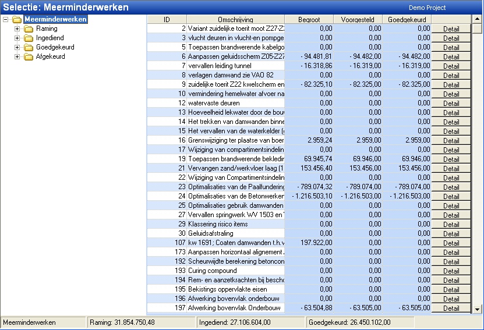Image resolution: width=484 pixels, height=330 pixels.
Task: Collapse the Meerminderwerken root node
Action: (6, 19)
